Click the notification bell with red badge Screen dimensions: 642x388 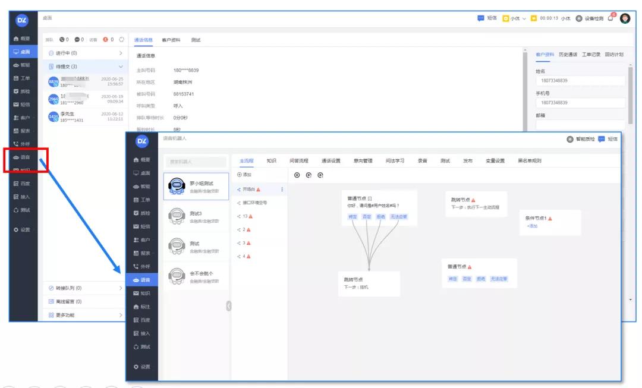[610, 18]
